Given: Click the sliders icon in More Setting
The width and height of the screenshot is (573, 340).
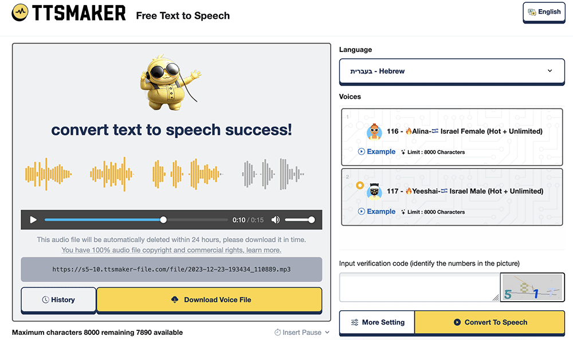Looking at the screenshot, I should tap(355, 322).
